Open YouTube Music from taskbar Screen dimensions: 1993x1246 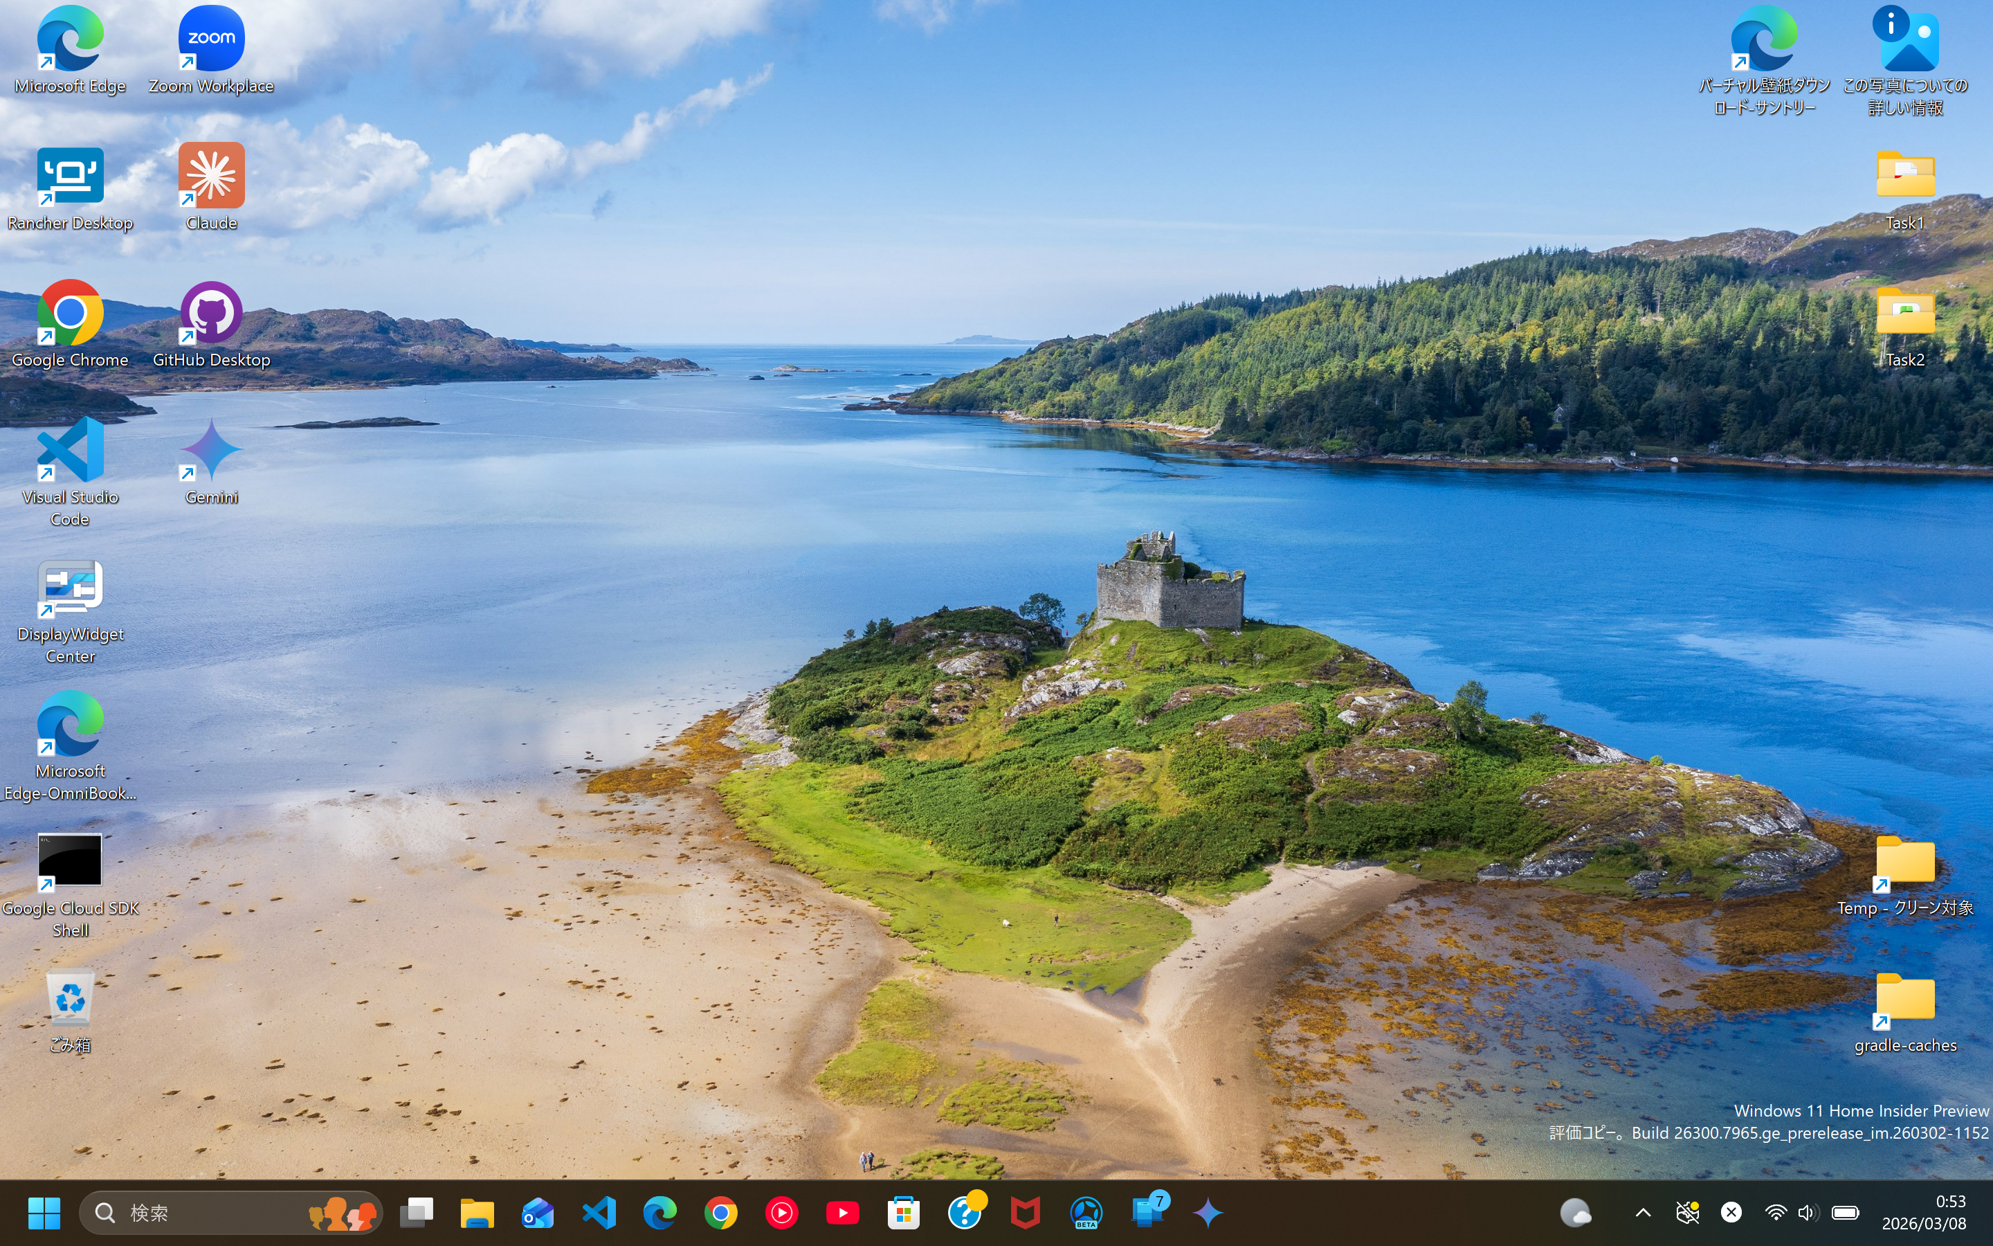click(x=781, y=1212)
